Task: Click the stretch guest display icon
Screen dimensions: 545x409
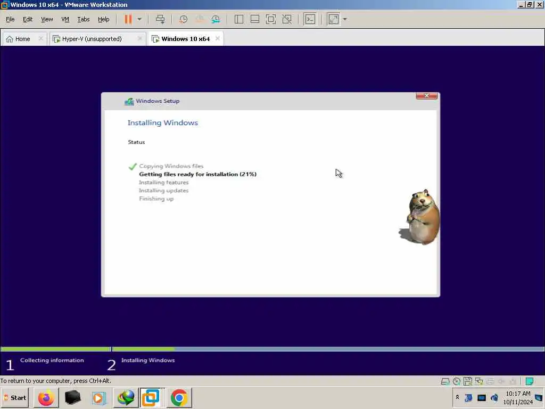Action: pos(334,19)
